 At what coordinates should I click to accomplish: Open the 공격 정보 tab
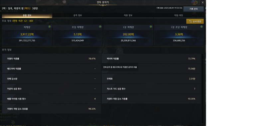[78, 15]
